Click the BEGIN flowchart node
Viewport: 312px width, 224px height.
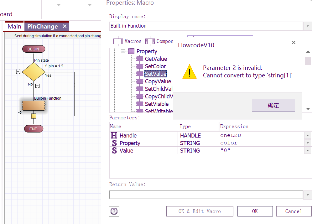(34, 49)
